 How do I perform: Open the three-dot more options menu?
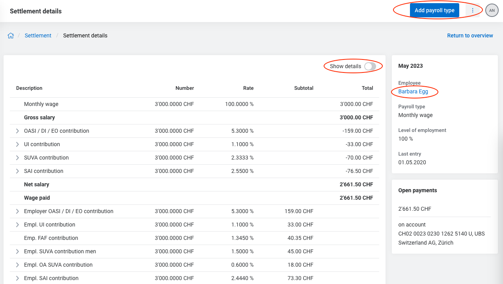click(x=473, y=11)
